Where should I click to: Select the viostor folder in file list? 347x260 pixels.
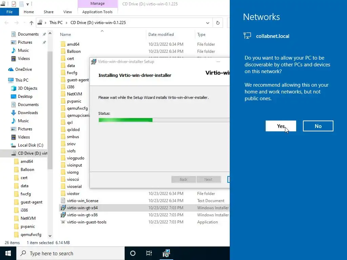pyautogui.click(x=73, y=193)
